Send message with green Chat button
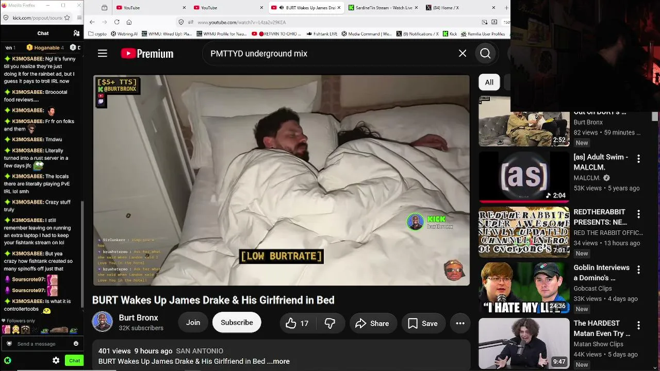The width and height of the screenshot is (660, 371). pos(74,361)
